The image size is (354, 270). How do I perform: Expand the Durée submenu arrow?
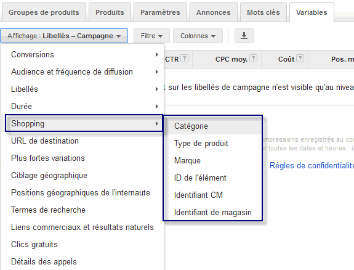(156, 106)
